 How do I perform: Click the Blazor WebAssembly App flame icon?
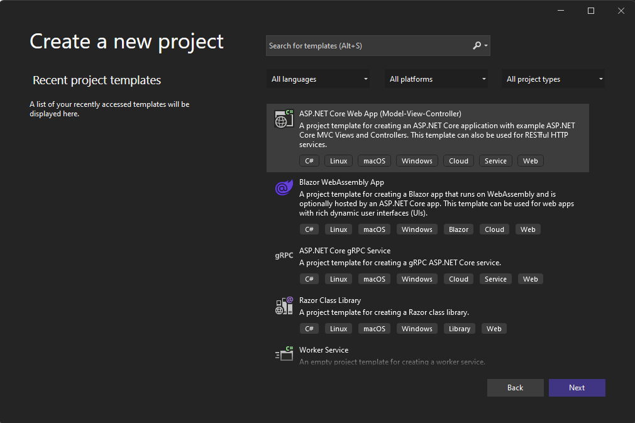point(284,187)
